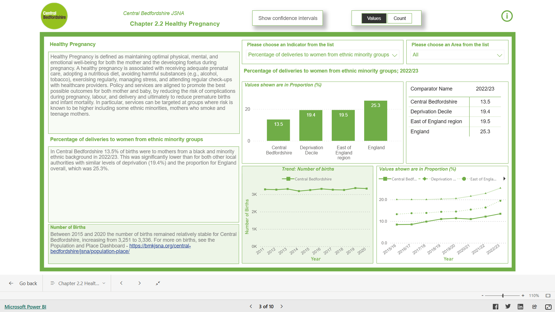Click Deprivation legend item in proportion chart
The width and height of the screenshot is (555, 312).
click(x=437, y=179)
